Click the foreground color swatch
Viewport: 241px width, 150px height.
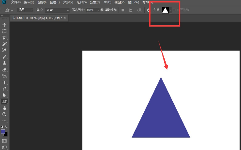3,132
